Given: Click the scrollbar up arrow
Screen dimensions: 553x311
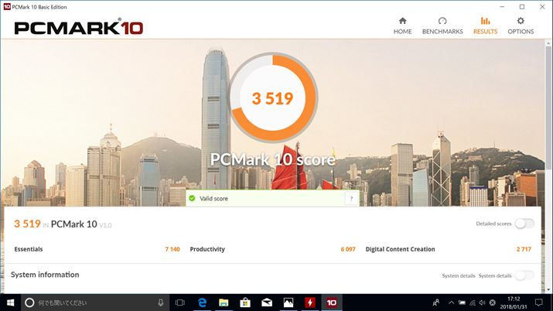Looking at the screenshot, I should (x=548, y=43).
